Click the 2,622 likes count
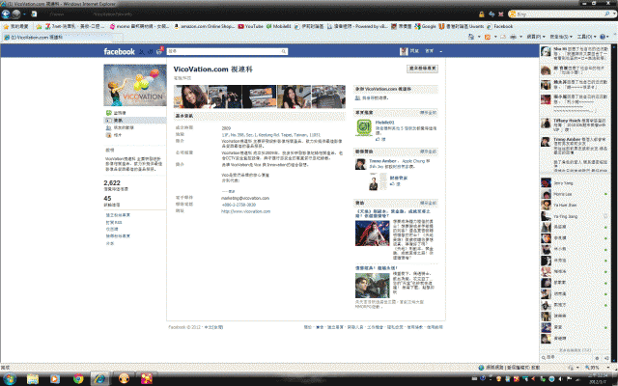 (112, 182)
